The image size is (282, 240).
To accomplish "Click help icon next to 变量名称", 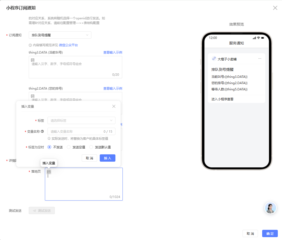I will coord(42,131).
